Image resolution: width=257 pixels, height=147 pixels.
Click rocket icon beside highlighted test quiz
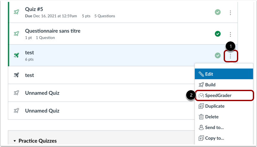pos(16,56)
